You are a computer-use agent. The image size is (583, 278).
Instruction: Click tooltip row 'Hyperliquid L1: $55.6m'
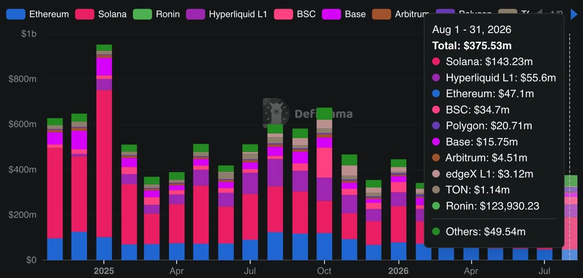coord(494,78)
